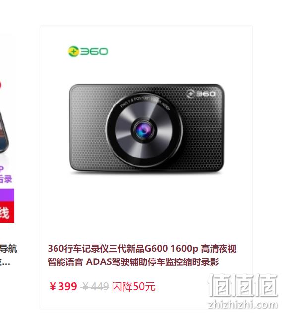Click the white 360 logo on the device
Viewport: 282px width, 313px height.
201,94
